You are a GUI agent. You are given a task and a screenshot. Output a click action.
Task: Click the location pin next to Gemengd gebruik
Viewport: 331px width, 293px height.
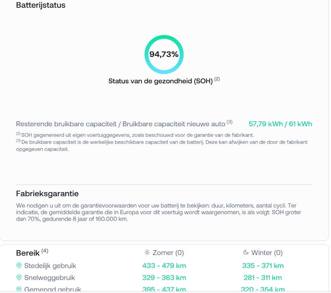pyautogui.click(x=19, y=289)
